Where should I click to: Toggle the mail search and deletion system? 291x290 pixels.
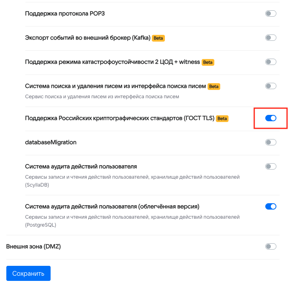point(270,86)
